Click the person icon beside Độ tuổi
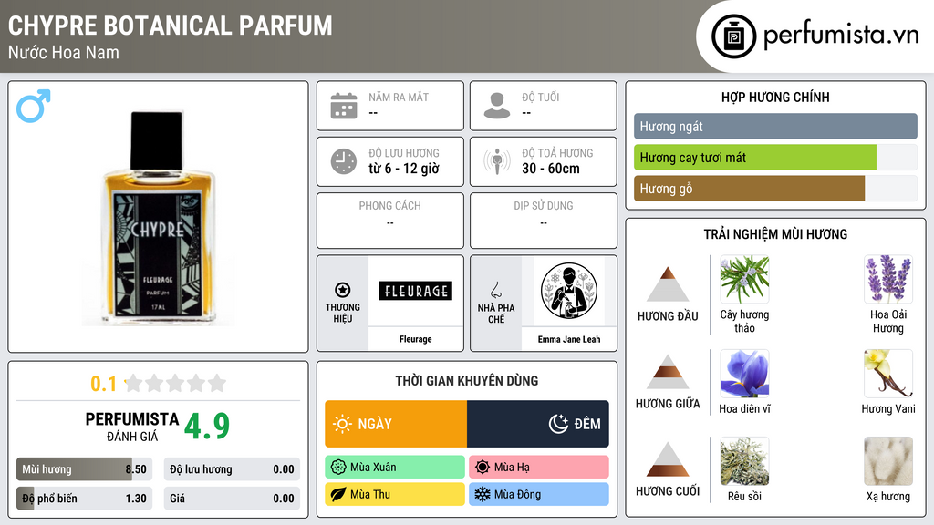This screenshot has height=525, width=934. coord(497,106)
